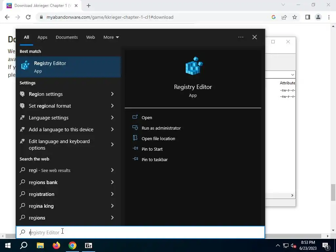Expand Set regional format arrow
Screen dimensions: 336x252
112,106
